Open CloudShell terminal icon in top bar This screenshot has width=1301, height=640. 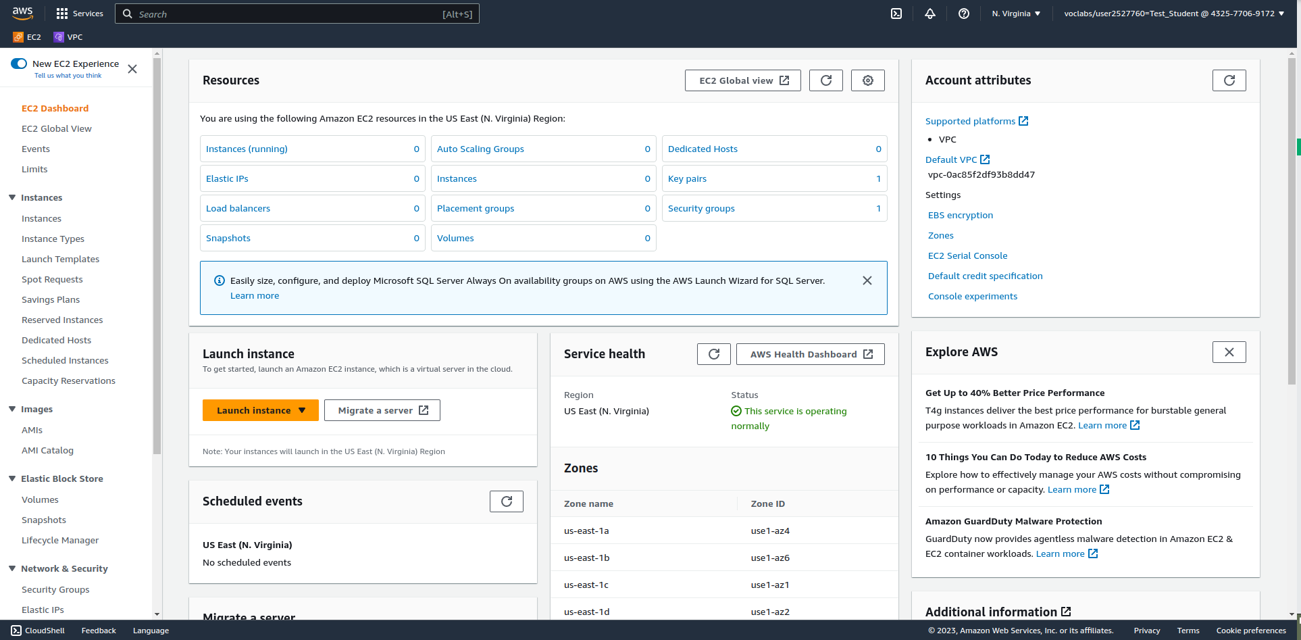[x=896, y=14]
